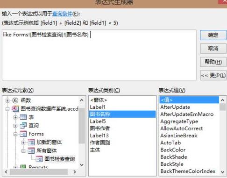
Task: Select AggregateType in expression values
Action: coord(189,121)
